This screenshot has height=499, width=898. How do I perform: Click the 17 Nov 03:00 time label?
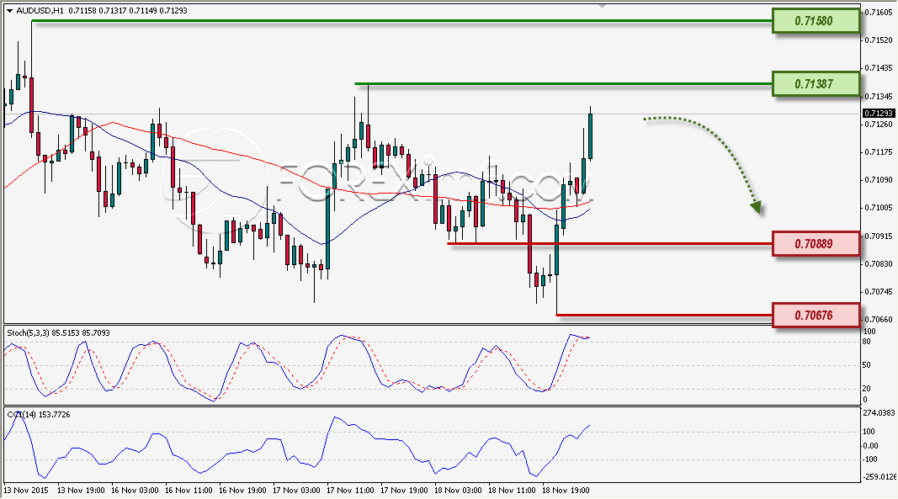[296, 491]
